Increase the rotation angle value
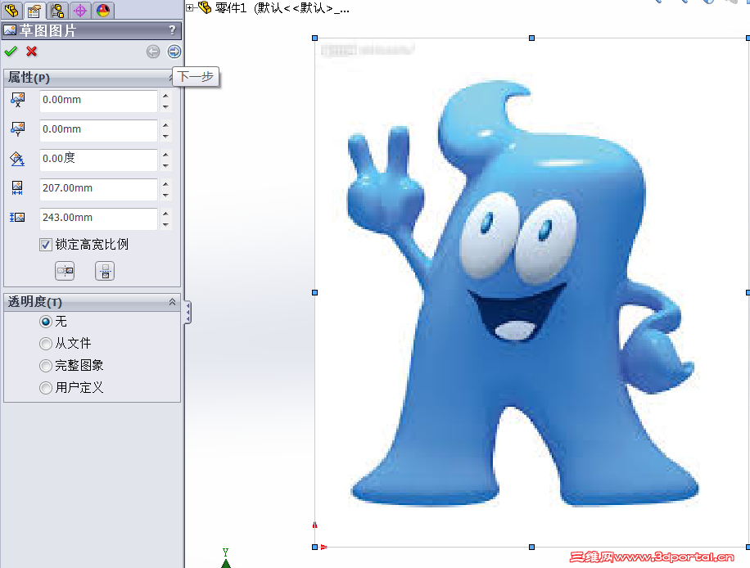The height and width of the screenshot is (568, 750). click(x=165, y=155)
